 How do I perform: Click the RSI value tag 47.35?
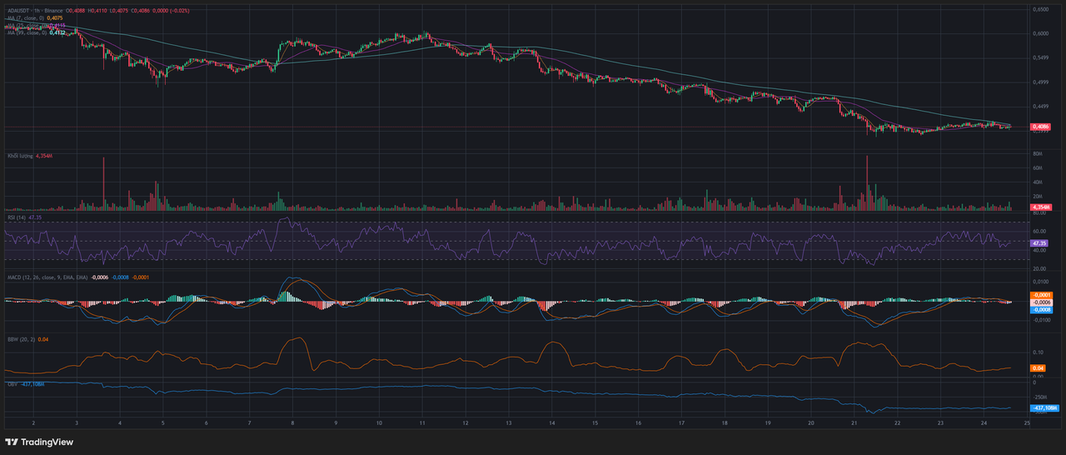(x=1040, y=242)
